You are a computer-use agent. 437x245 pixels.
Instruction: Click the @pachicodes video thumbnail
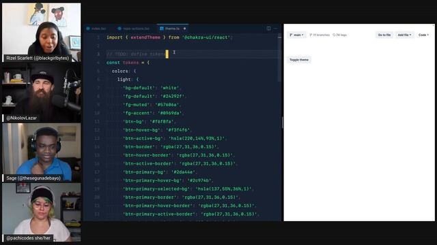pyautogui.click(x=42, y=212)
